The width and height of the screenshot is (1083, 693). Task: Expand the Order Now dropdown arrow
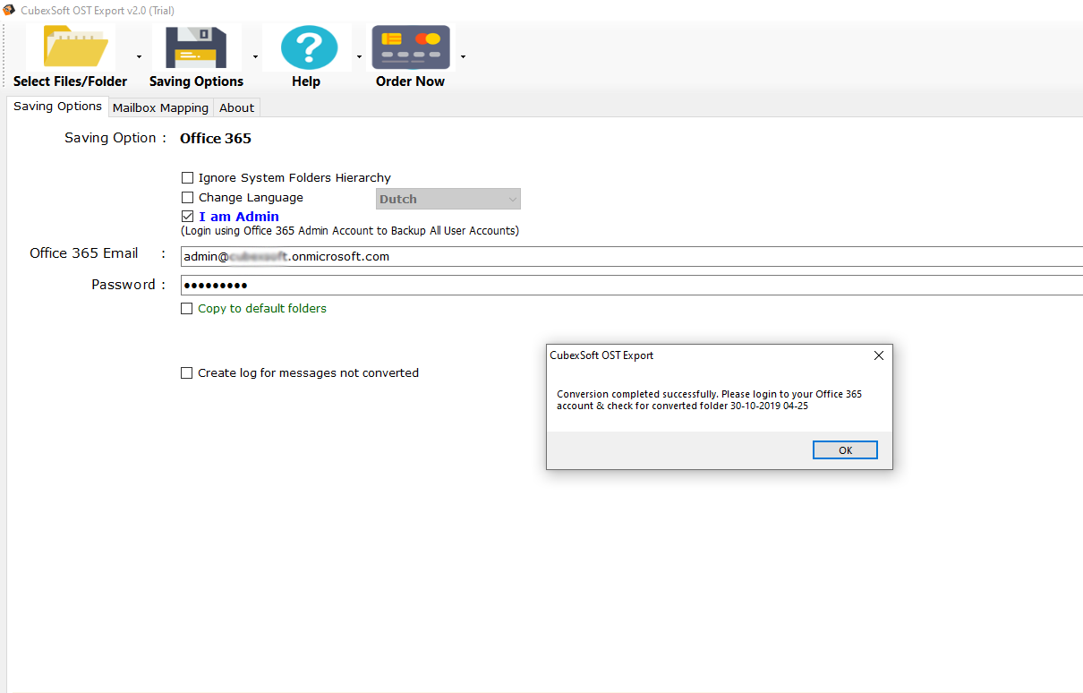[463, 57]
